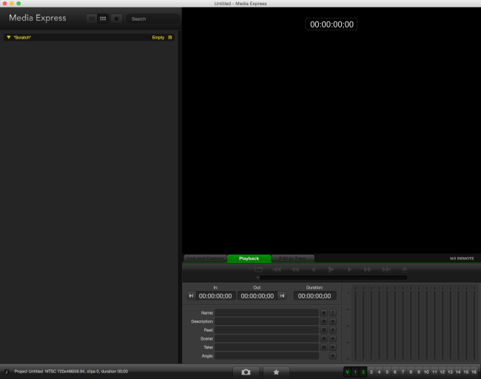Click the Out timecode field
481x379 pixels.
(x=258, y=296)
